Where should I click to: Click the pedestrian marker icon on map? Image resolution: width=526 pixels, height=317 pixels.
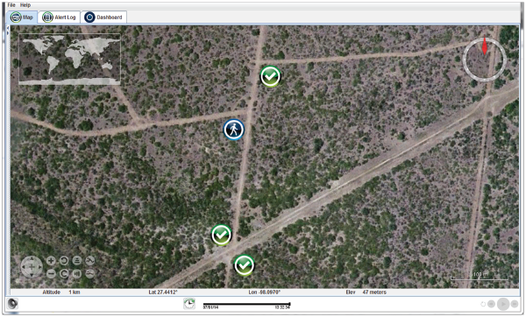pos(234,130)
